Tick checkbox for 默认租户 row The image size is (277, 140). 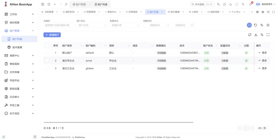(x=47, y=53)
